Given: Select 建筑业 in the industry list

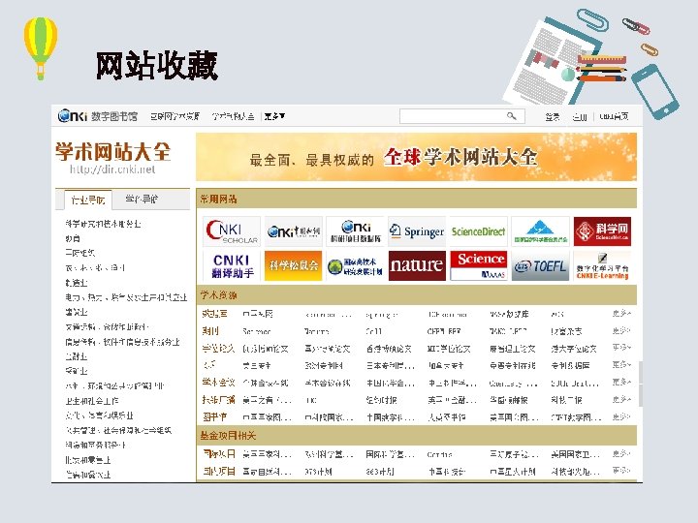Looking at the screenshot, I should pos(77,312).
